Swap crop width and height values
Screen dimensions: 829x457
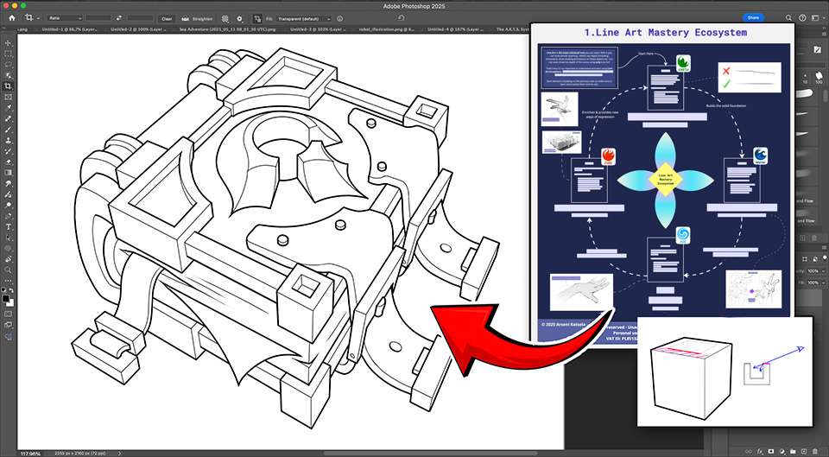118,17
